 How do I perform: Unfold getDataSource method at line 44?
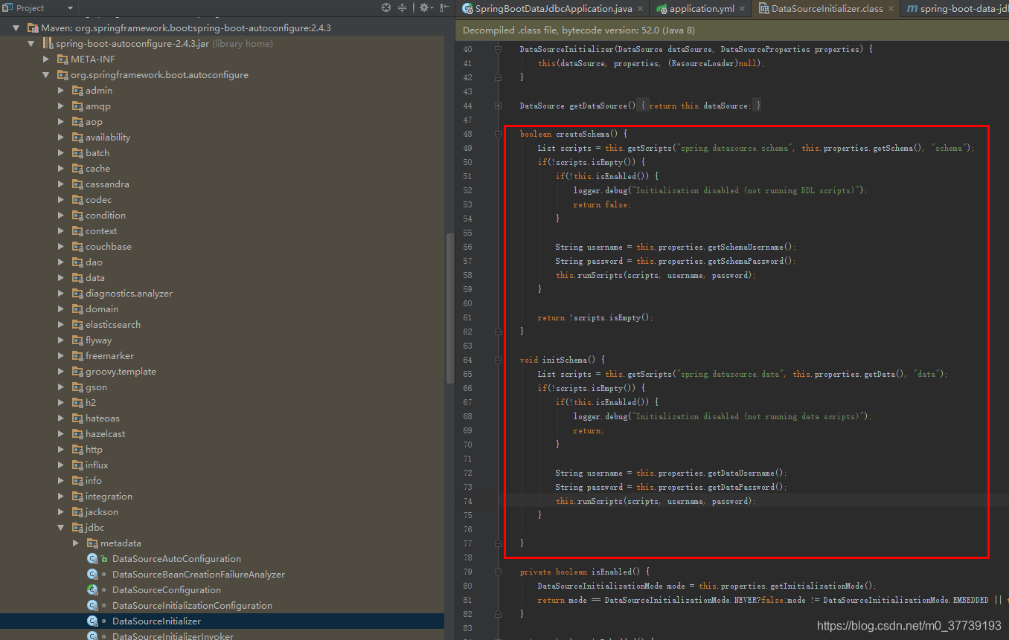(x=498, y=106)
